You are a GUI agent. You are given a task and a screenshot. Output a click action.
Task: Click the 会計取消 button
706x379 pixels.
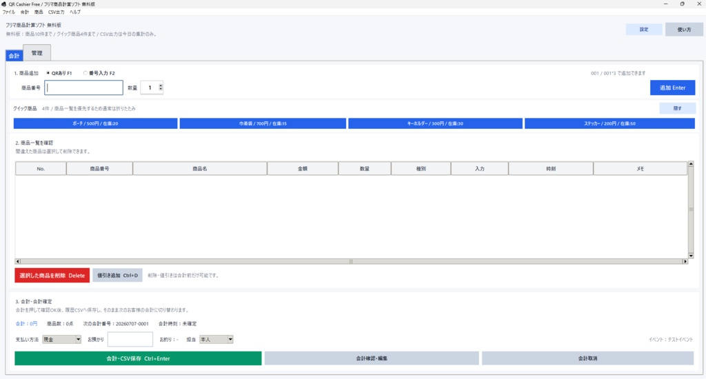(x=587, y=358)
